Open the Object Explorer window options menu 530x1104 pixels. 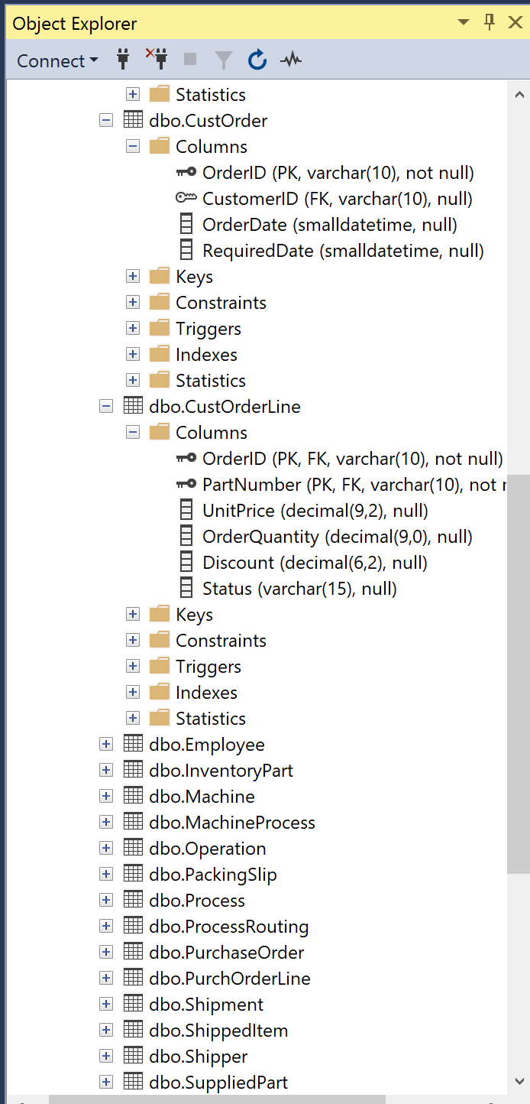pyautogui.click(x=464, y=22)
